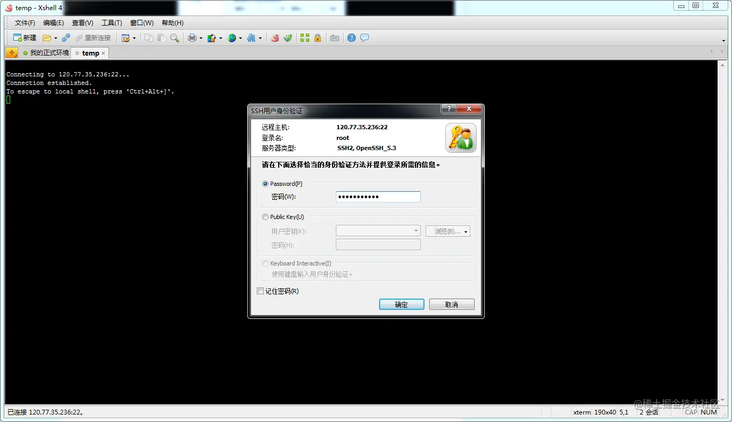The image size is (732, 422).
Task: Click the 确定 OK button
Action: coord(402,304)
